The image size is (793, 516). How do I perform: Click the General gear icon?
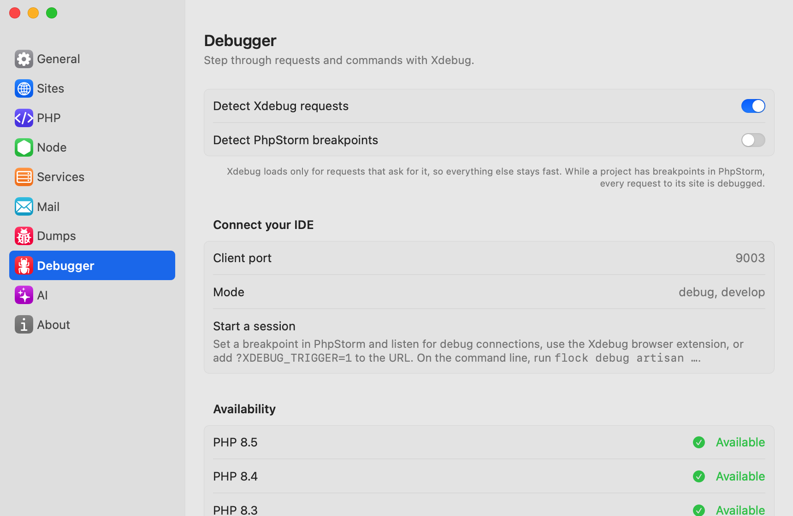click(24, 59)
